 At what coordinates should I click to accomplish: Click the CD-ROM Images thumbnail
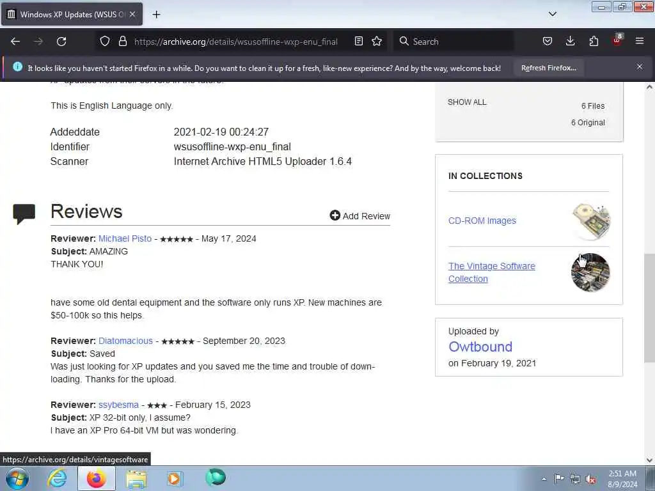click(x=590, y=221)
